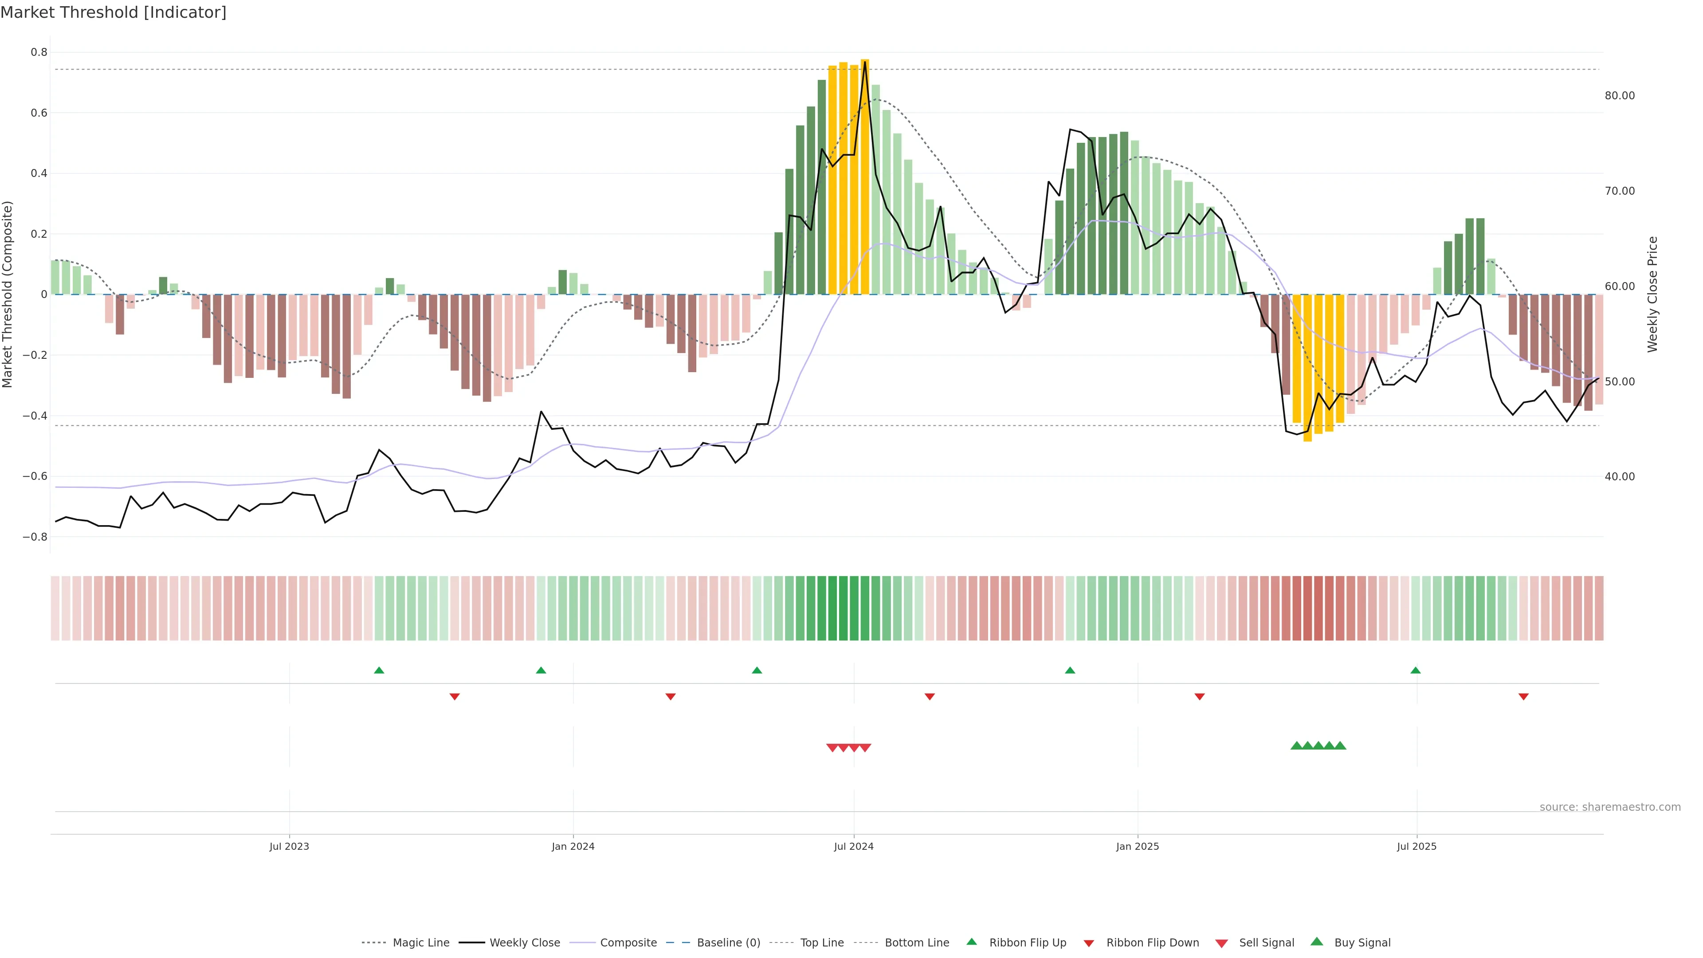Hide the Composite line via legend
This screenshot has height=958, width=1703.
click(628, 943)
